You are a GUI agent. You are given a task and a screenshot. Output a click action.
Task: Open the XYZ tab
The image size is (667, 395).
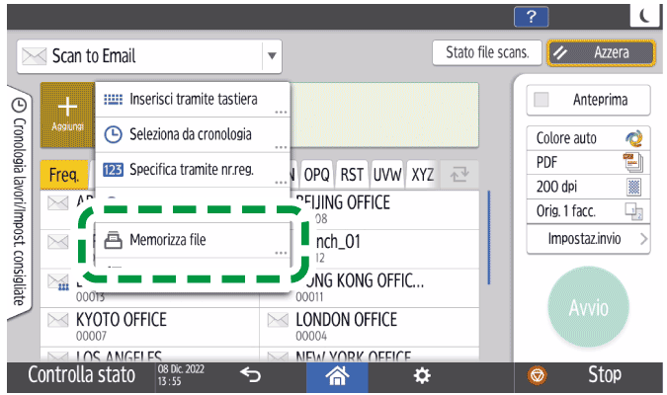(422, 175)
